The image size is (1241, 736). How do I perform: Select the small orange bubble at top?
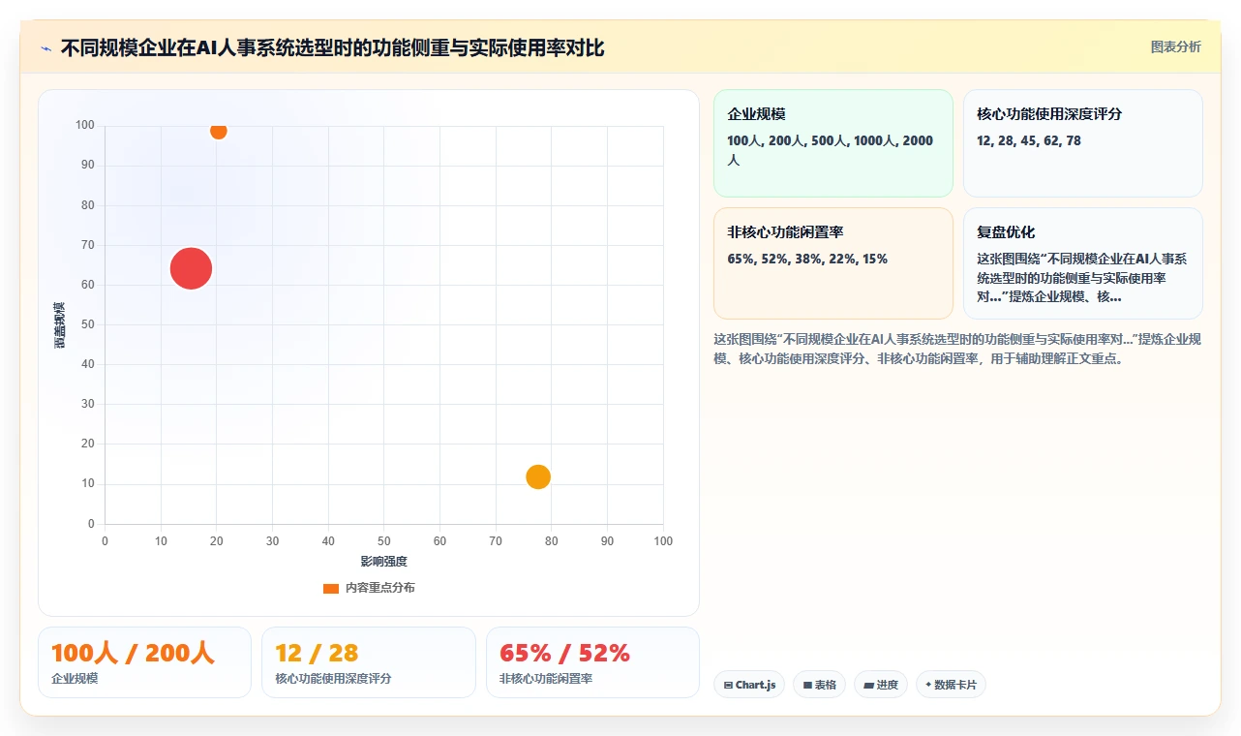(x=219, y=131)
